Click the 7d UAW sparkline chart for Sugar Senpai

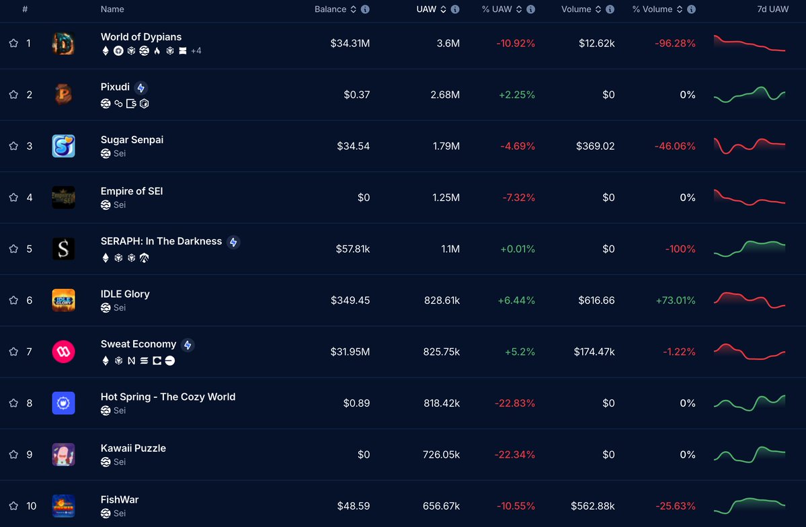(x=749, y=146)
